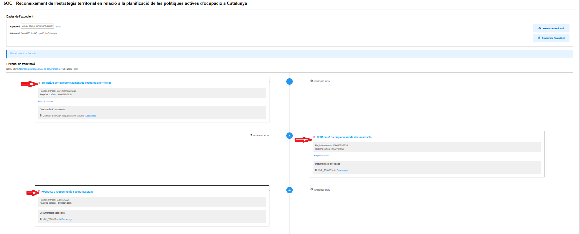This screenshot has height=234, width=580.
Task: Click PDF icon beside Resposta a requeriments
Action: [39, 192]
